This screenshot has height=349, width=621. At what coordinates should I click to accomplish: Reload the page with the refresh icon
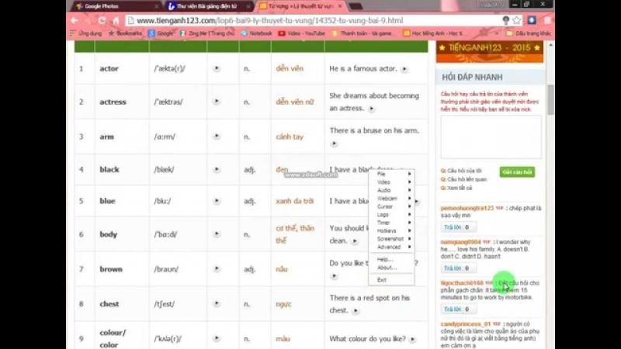coord(109,20)
